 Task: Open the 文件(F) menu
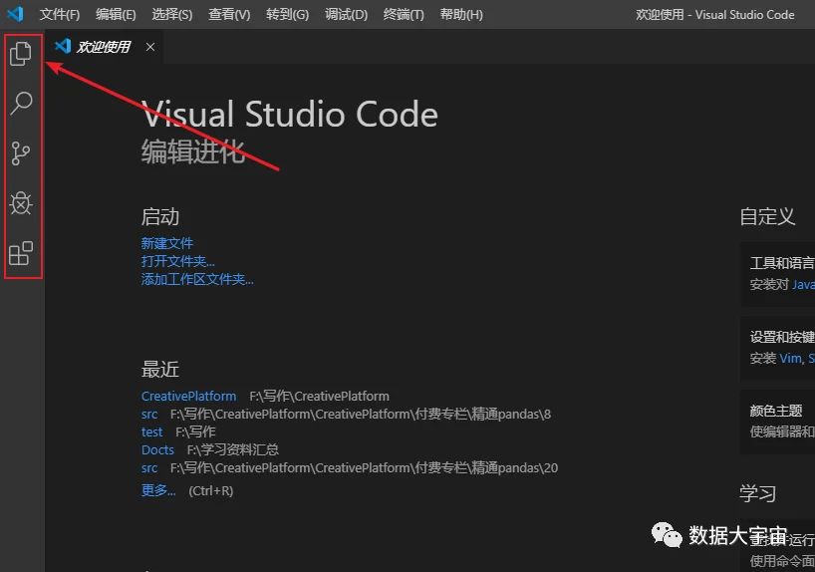(59, 15)
